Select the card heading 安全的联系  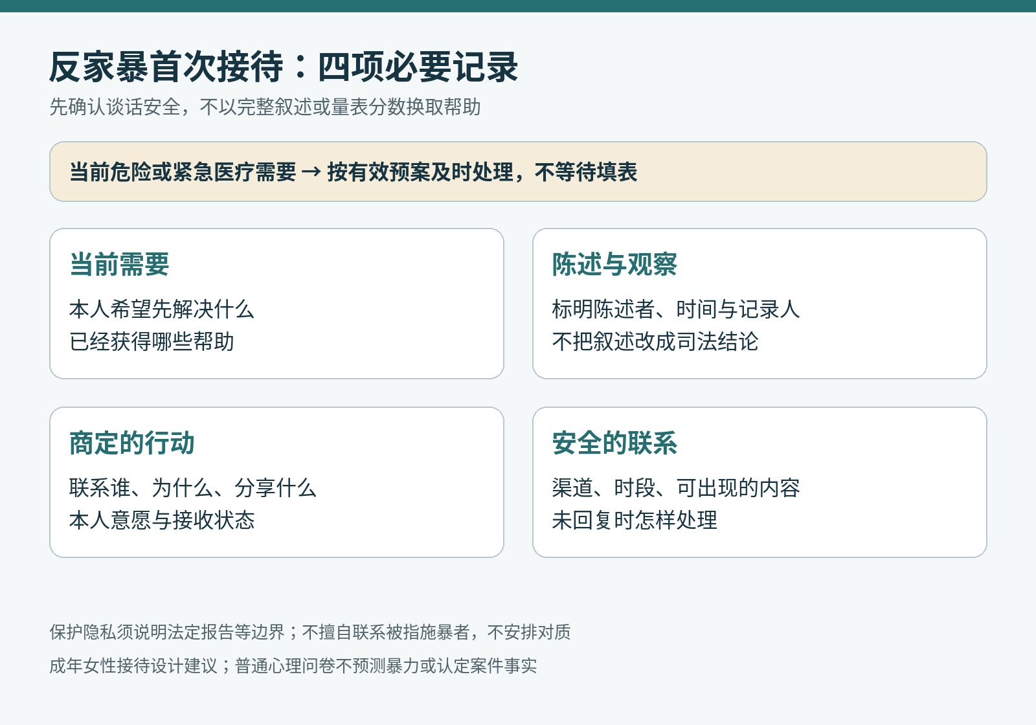click(614, 443)
